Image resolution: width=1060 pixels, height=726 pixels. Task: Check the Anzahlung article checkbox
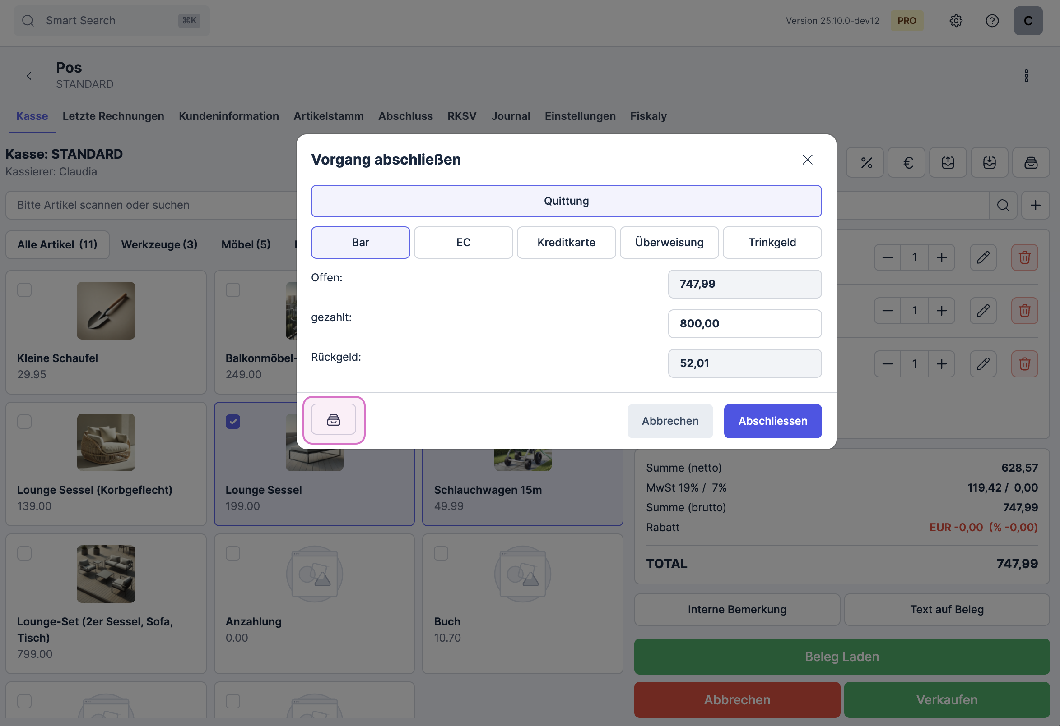(233, 553)
